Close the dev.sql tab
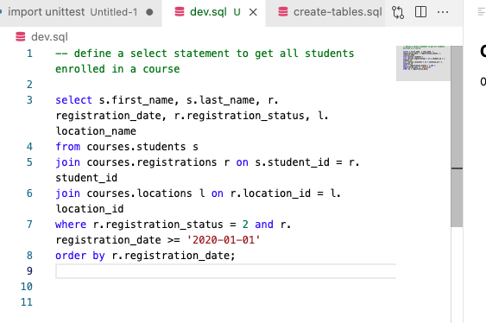This screenshot has height=323, width=486. pos(253,12)
